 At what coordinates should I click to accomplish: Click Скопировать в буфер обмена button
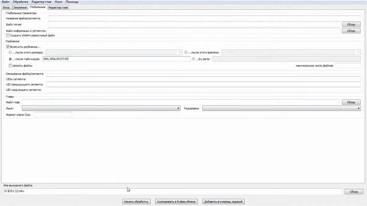click(x=176, y=201)
